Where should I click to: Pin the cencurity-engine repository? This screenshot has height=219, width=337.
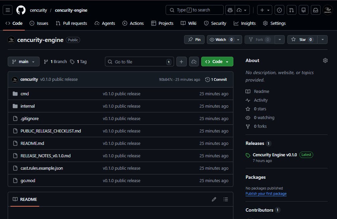tap(194, 40)
